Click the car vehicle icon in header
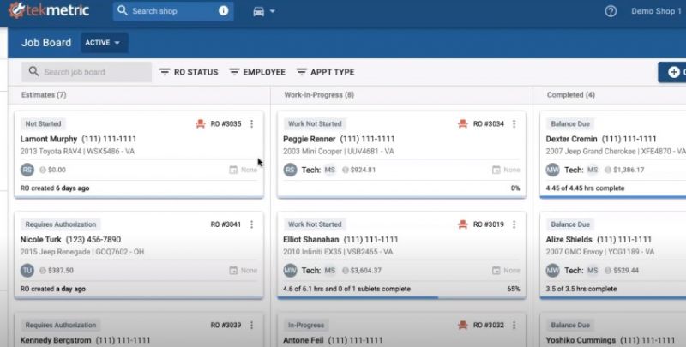686x347 pixels. pos(259,12)
